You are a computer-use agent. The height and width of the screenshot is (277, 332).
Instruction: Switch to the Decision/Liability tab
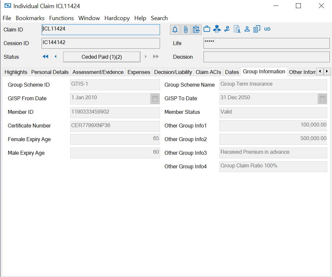[x=173, y=72]
